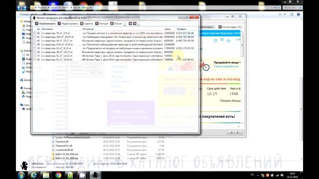Click phone cell 8 903 179-55-50

185,48
